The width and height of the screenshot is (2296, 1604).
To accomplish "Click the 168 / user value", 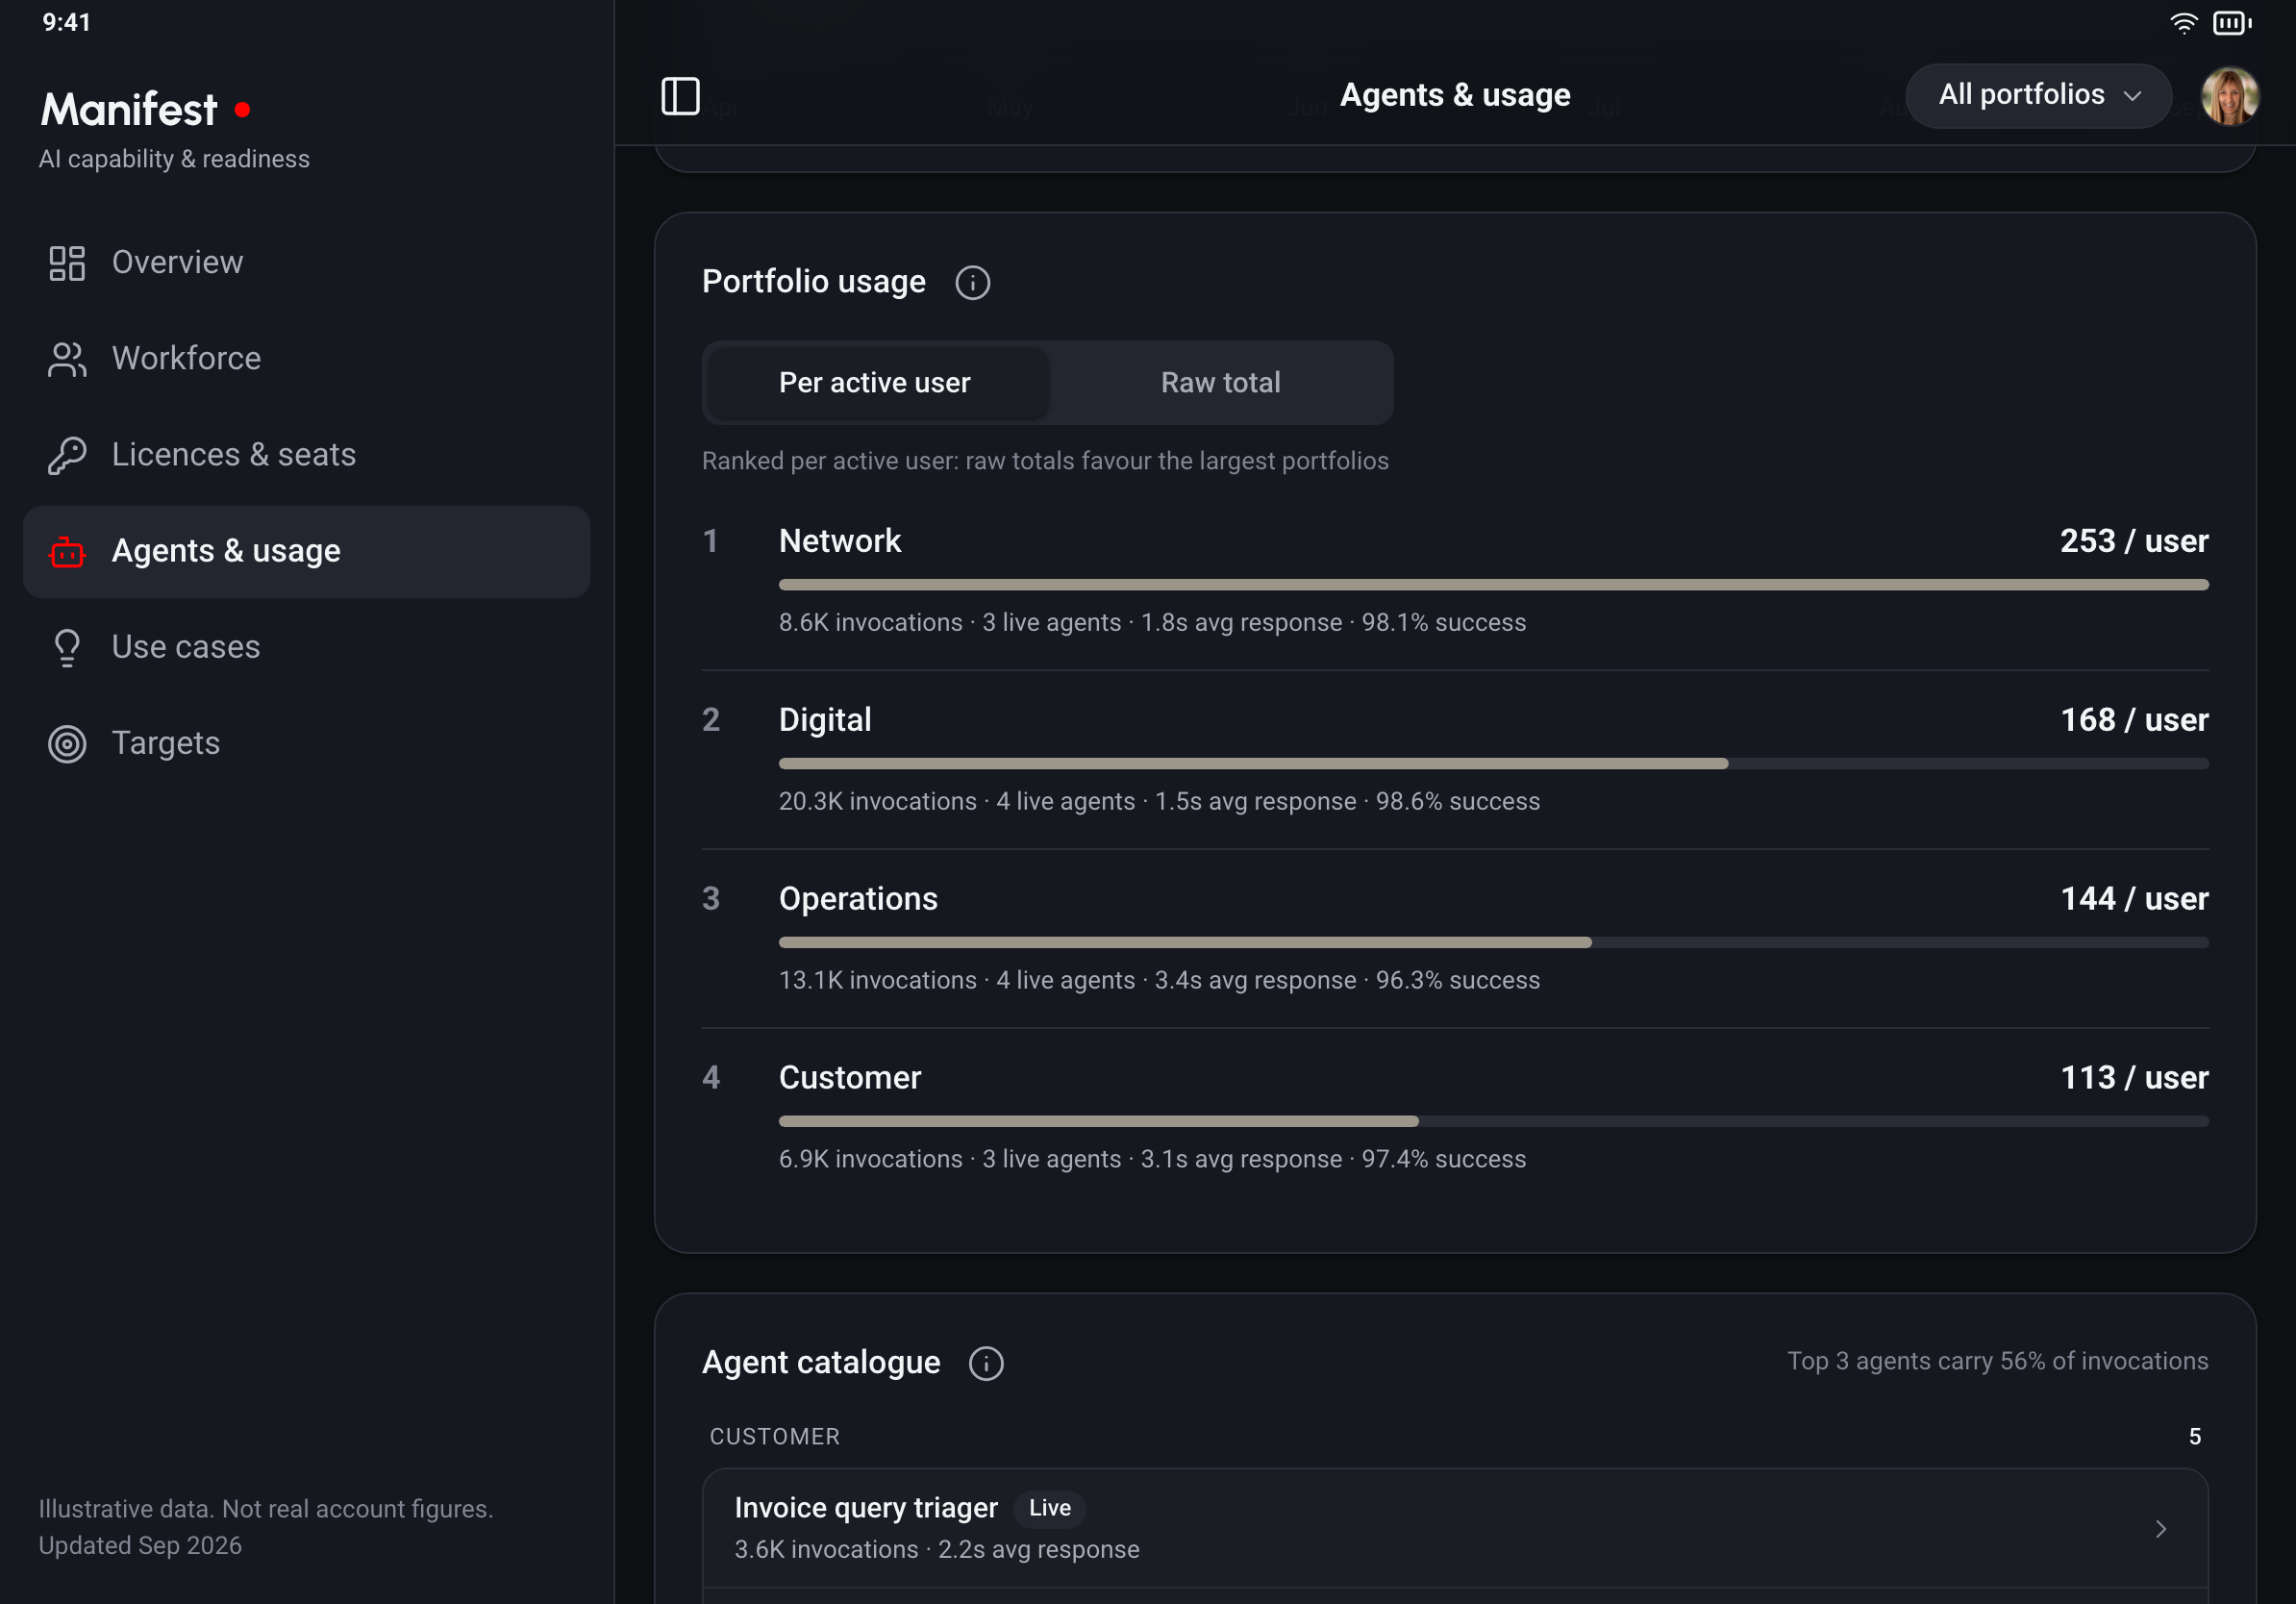I will (x=2134, y=720).
